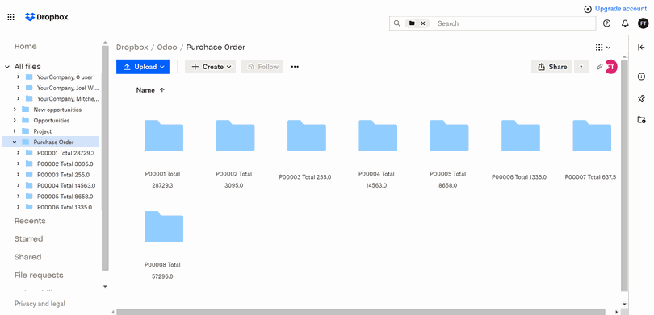
Task: Open the Share options arrow dropdown
Action: click(581, 67)
